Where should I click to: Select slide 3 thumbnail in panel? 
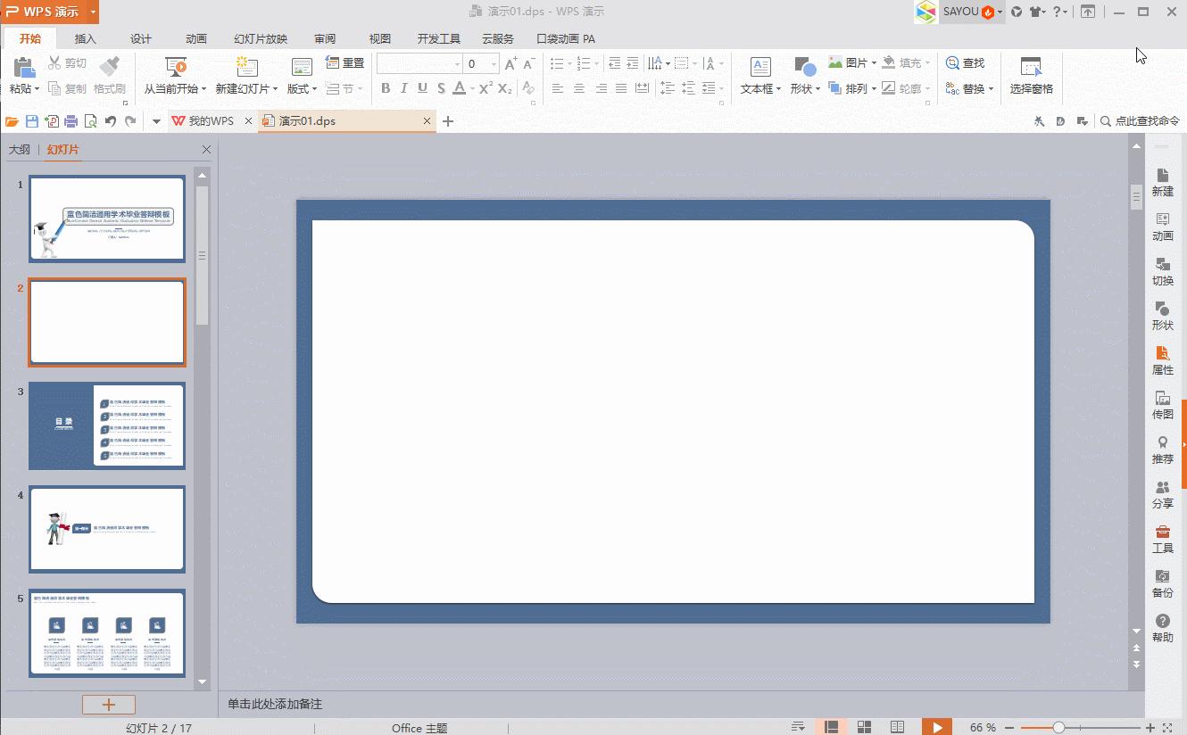(x=107, y=425)
